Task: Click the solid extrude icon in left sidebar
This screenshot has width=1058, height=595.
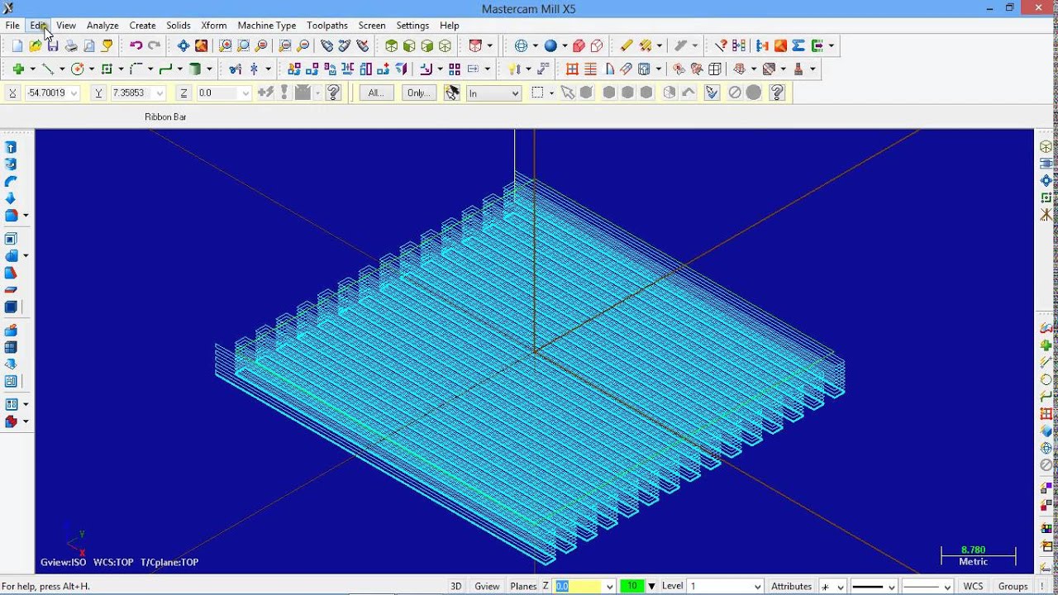Action: [11, 147]
